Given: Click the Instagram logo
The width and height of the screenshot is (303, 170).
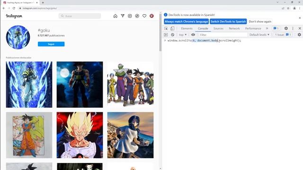Looking at the screenshot, I should tap(14, 16).
